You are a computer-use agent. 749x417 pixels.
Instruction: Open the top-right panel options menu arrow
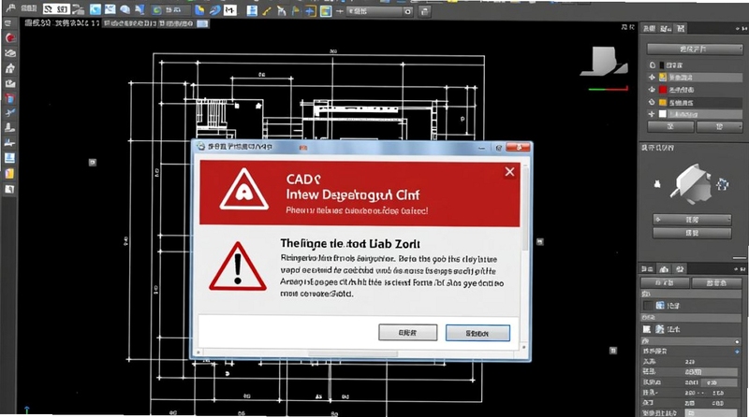(x=738, y=29)
